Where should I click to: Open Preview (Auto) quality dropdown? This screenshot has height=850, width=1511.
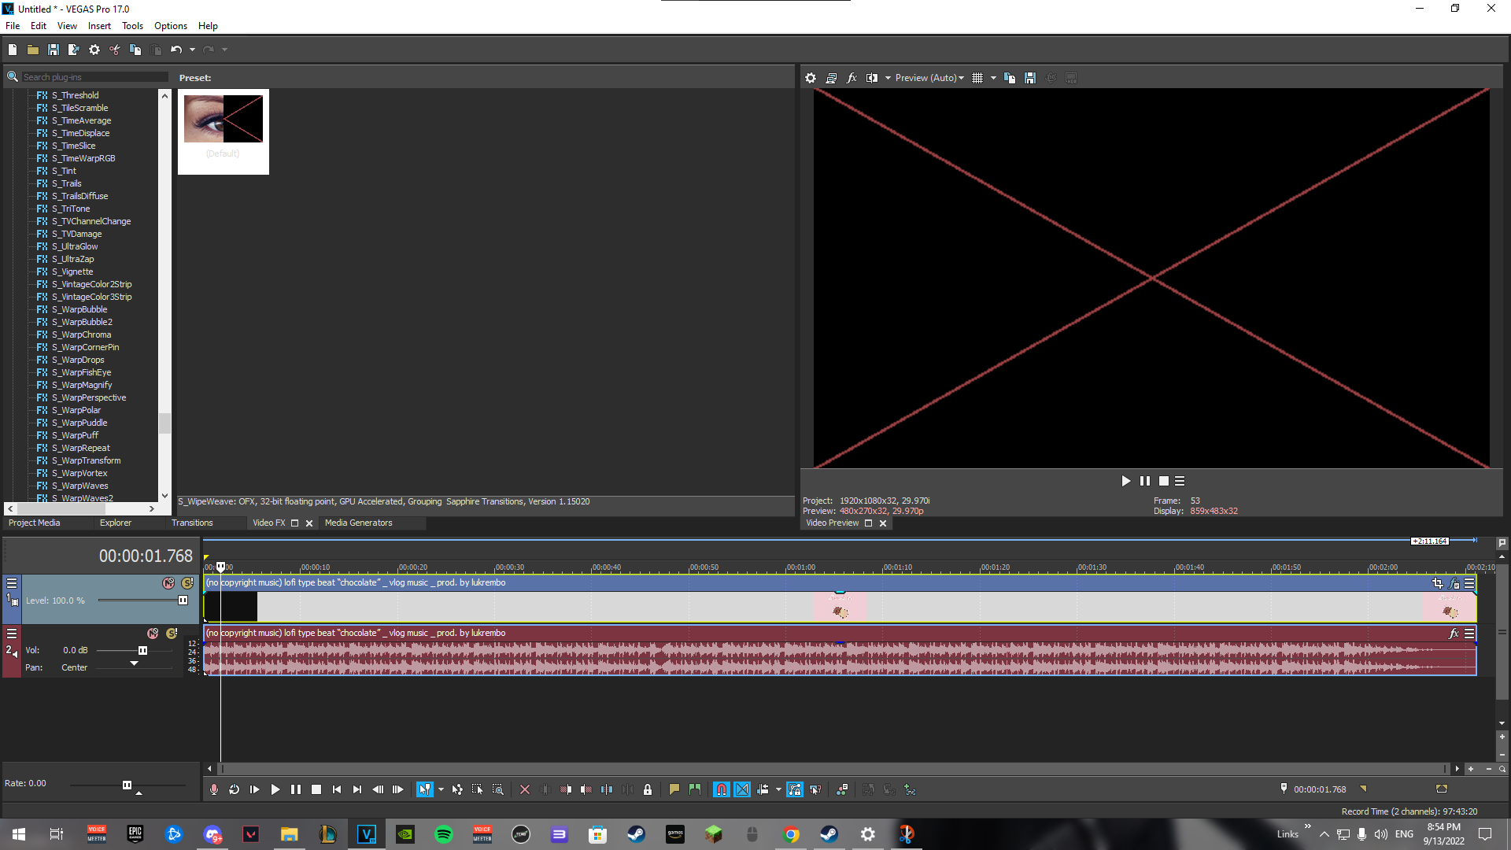tap(929, 78)
